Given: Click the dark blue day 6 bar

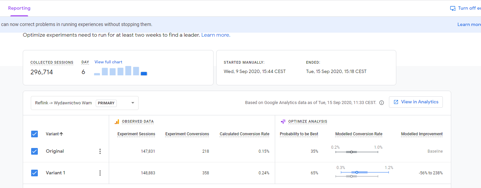Looking at the screenshot, I should [144, 74].
